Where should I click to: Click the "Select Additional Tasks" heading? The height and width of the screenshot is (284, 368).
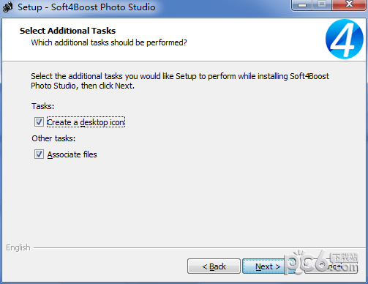coord(67,31)
